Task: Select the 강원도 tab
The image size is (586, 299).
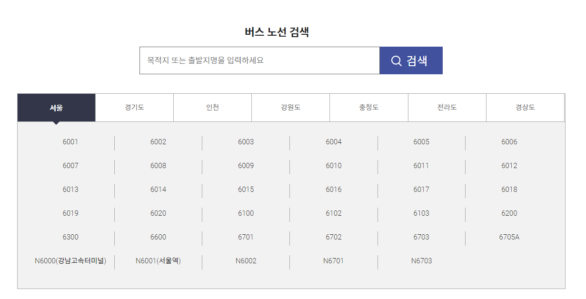Action: click(x=290, y=108)
